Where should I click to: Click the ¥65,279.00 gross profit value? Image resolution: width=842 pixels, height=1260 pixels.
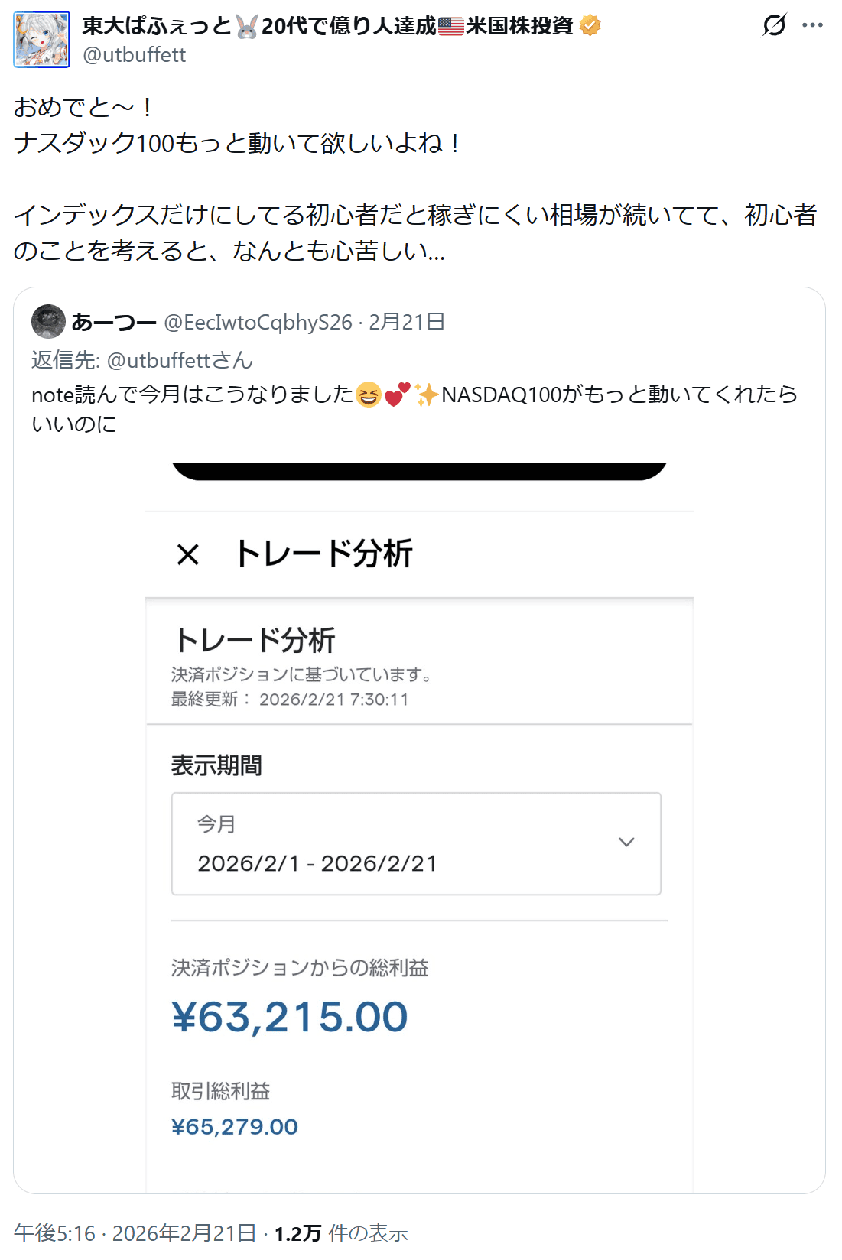click(235, 1126)
